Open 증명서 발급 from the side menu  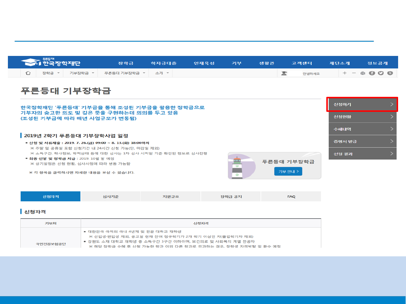pos(362,141)
